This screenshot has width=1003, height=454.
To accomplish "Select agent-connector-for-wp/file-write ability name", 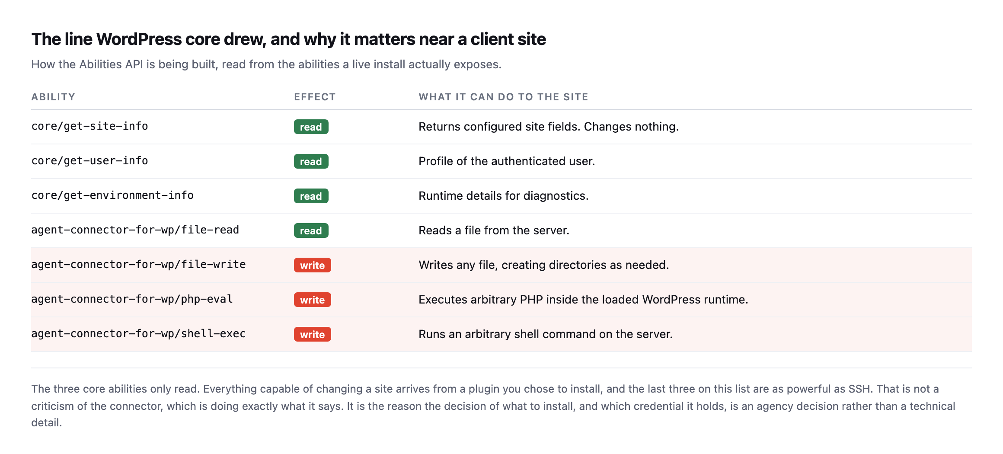I will tap(138, 265).
